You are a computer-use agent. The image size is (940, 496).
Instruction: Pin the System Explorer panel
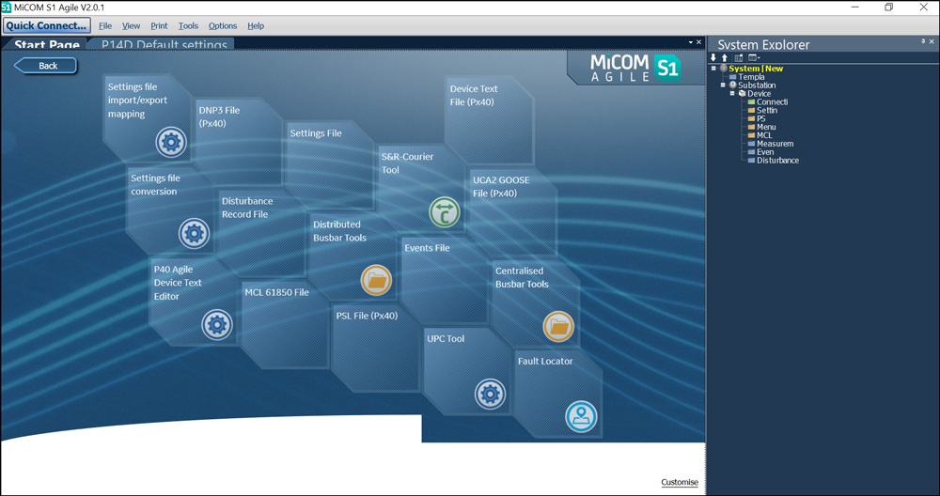[x=923, y=41]
